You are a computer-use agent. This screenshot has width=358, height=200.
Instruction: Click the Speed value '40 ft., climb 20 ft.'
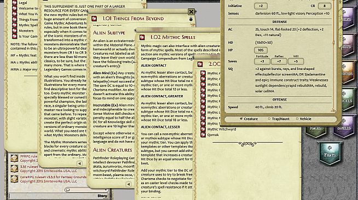click(268, 107)
